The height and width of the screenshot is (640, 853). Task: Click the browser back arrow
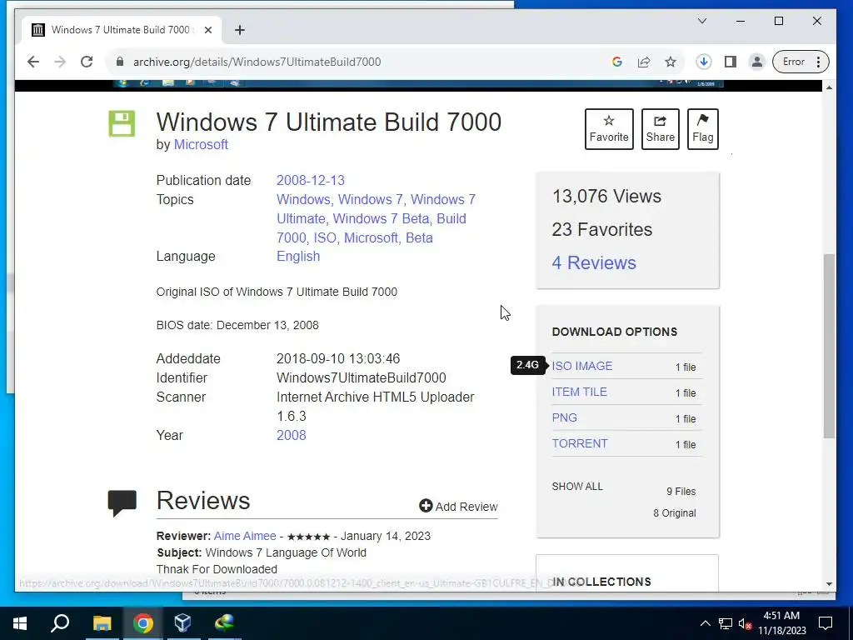coord(33,62)
